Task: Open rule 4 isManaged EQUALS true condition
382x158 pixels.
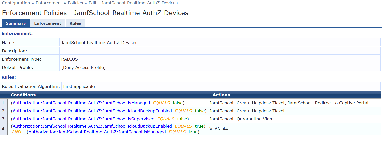Action: pyautogui.click(x=113, y=132)
